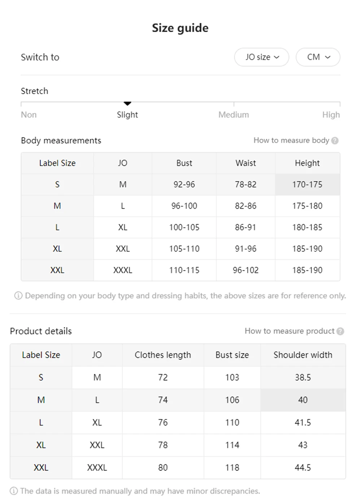The image size is (361, 503).
Task: Select the Medium stretch level label
Action: click(234, 115)
